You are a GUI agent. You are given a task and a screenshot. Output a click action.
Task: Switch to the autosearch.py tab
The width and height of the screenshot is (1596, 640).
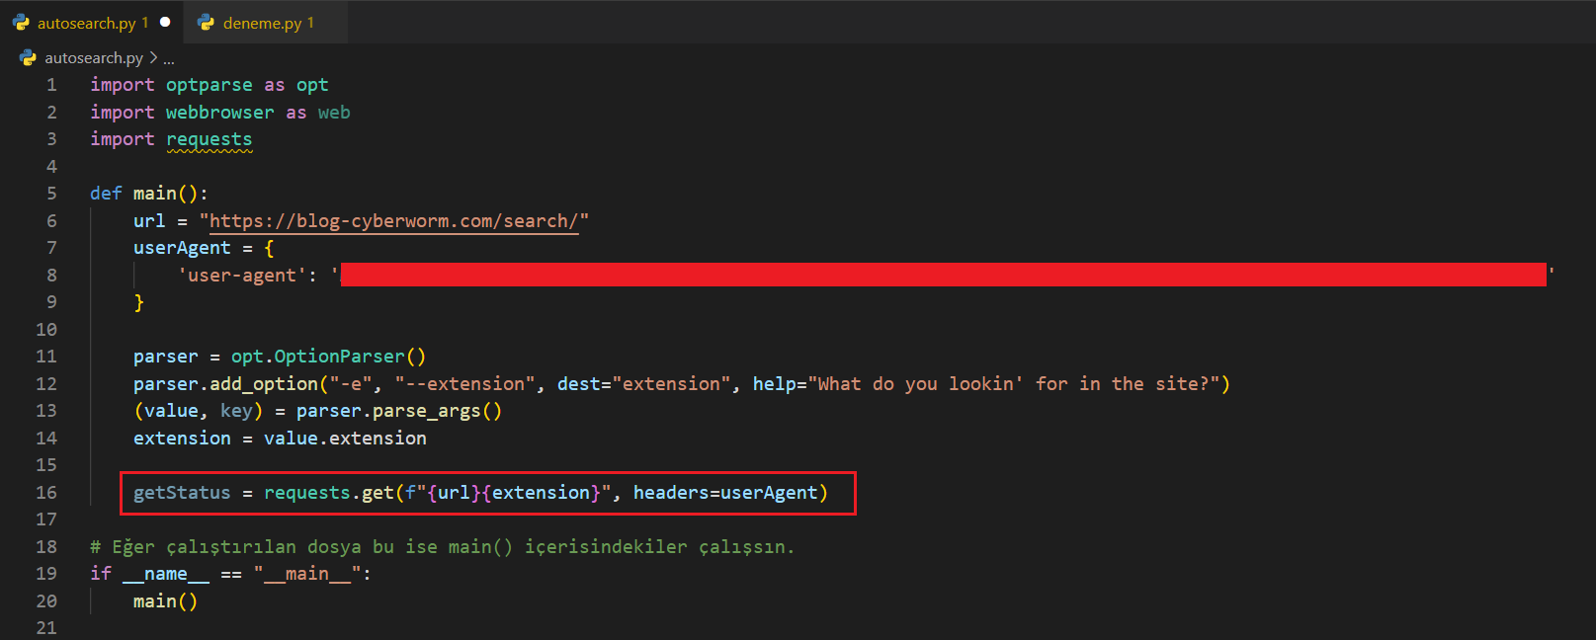[x=86, y=23]
